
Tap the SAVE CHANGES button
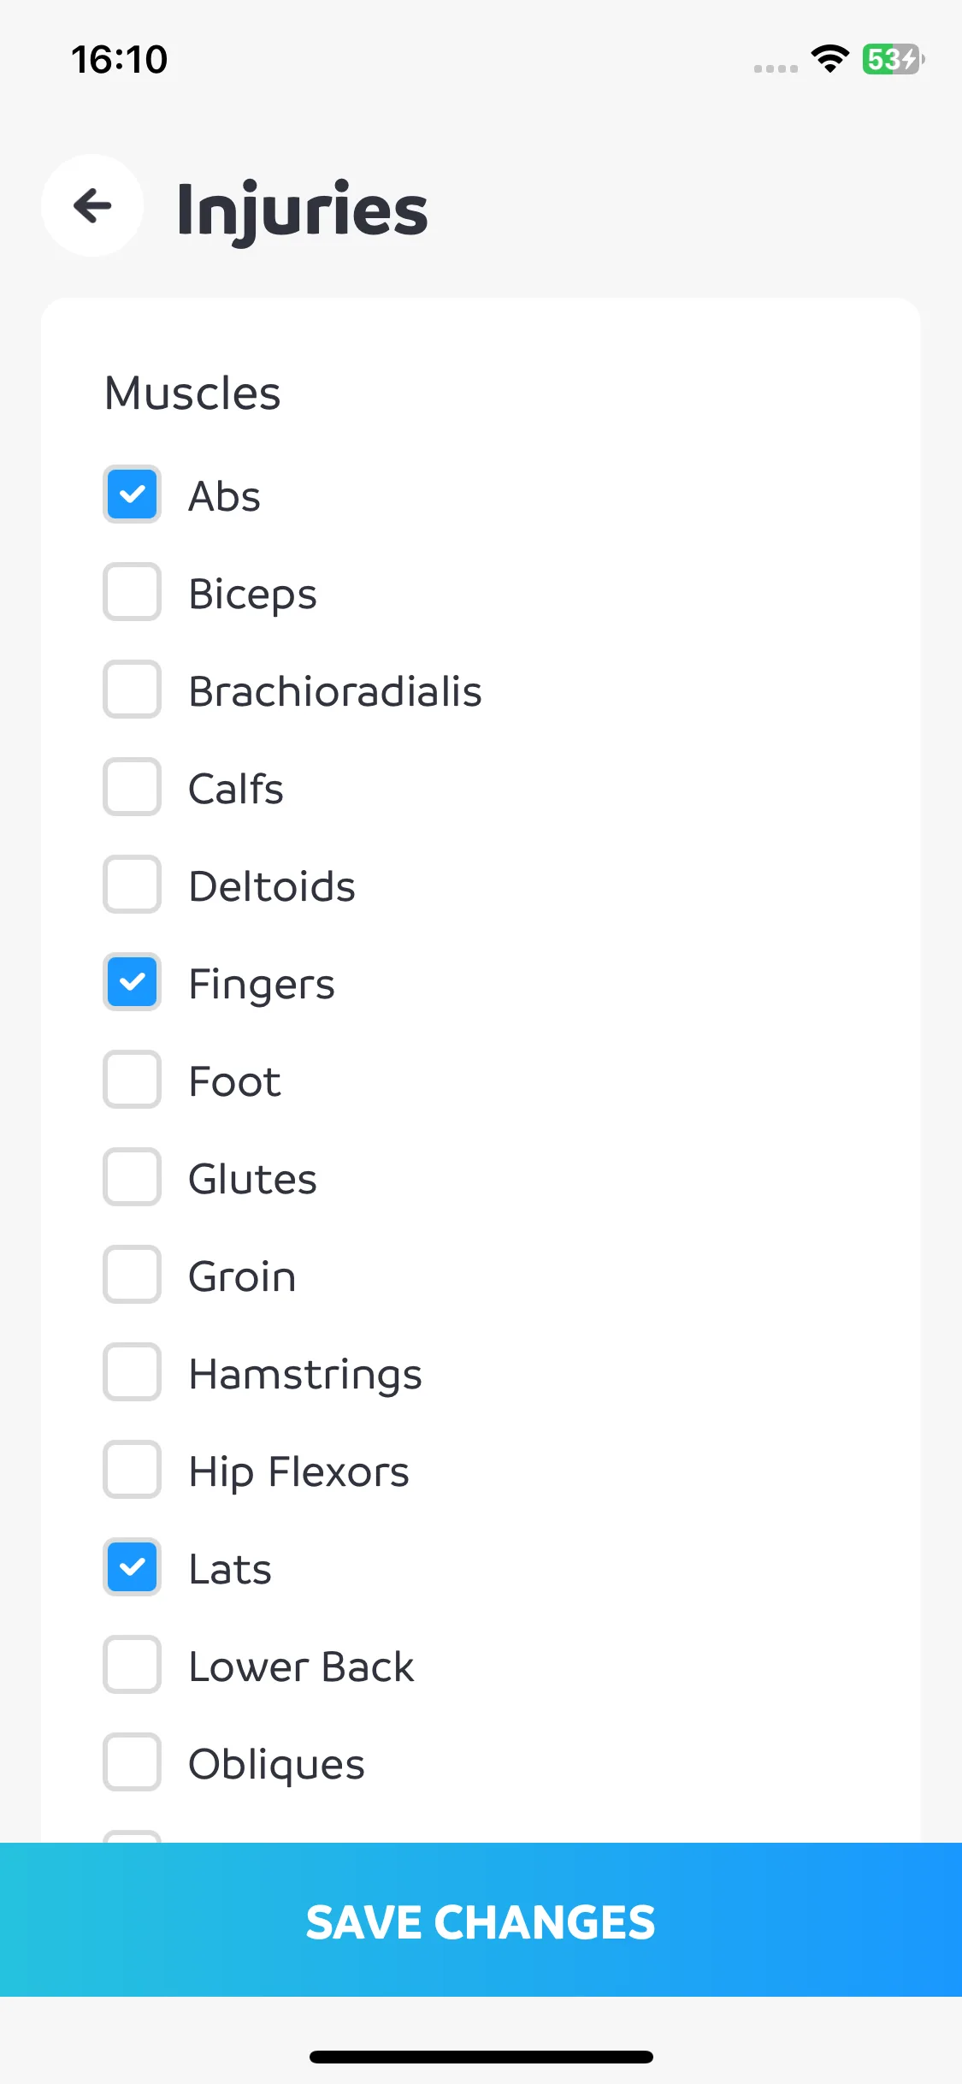pos(481,1920)
